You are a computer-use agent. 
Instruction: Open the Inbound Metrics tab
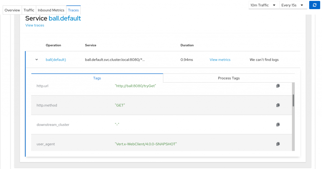click(x=51, y=10)
